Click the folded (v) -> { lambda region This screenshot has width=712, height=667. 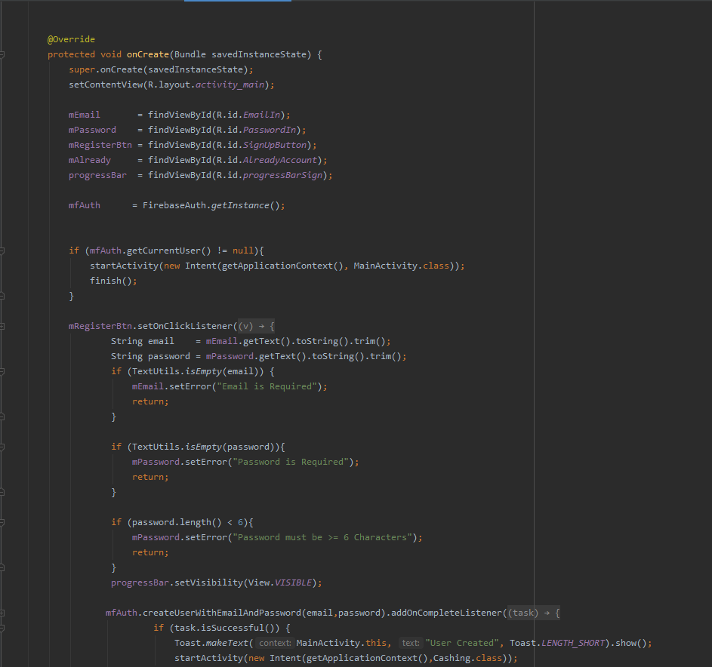coord(256,326)
